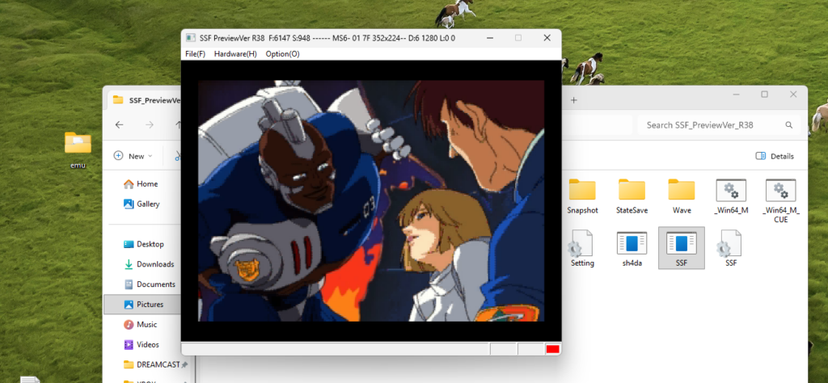Select the _Win64_M batch file
Screen dimensions: 828x383
point(731,196)
